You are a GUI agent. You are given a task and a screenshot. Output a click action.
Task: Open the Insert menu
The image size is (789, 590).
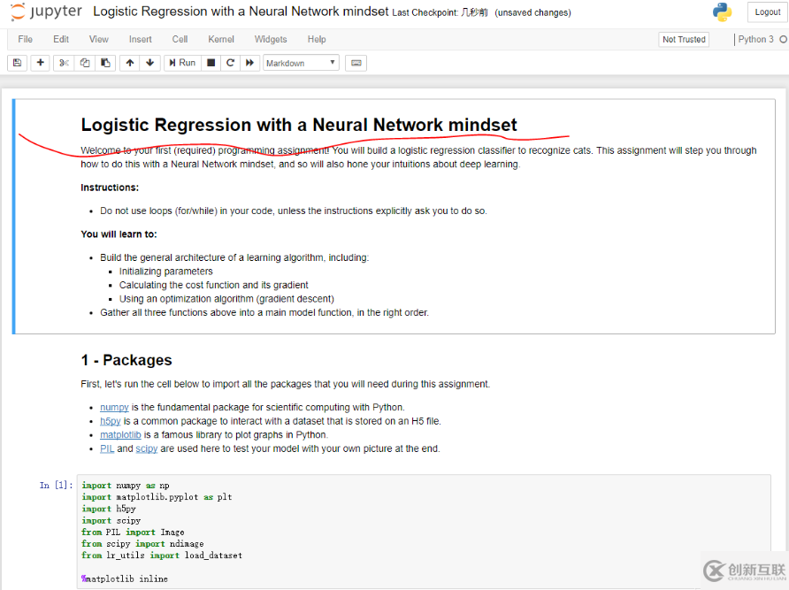(140, 39)
